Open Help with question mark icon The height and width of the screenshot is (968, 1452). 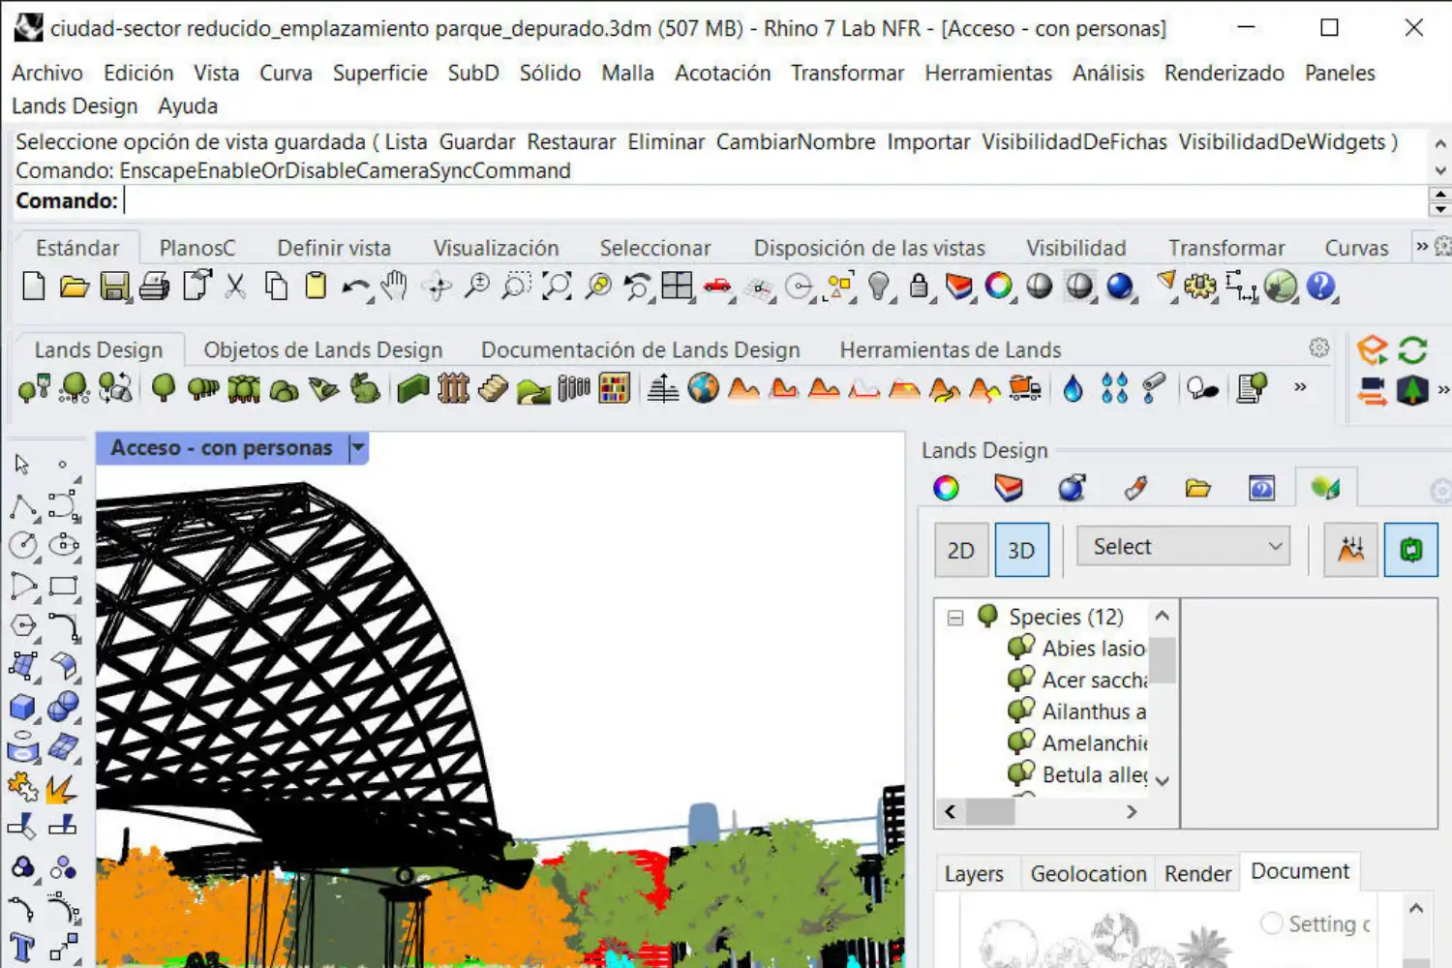[x=1320, y=287]
